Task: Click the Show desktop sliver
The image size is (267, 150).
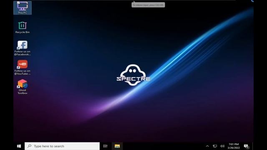Action: 253,146
